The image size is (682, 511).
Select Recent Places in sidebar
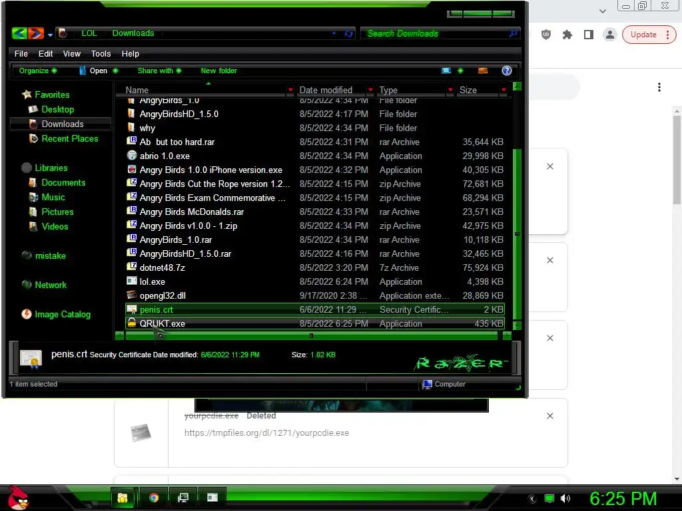point(69,138)
